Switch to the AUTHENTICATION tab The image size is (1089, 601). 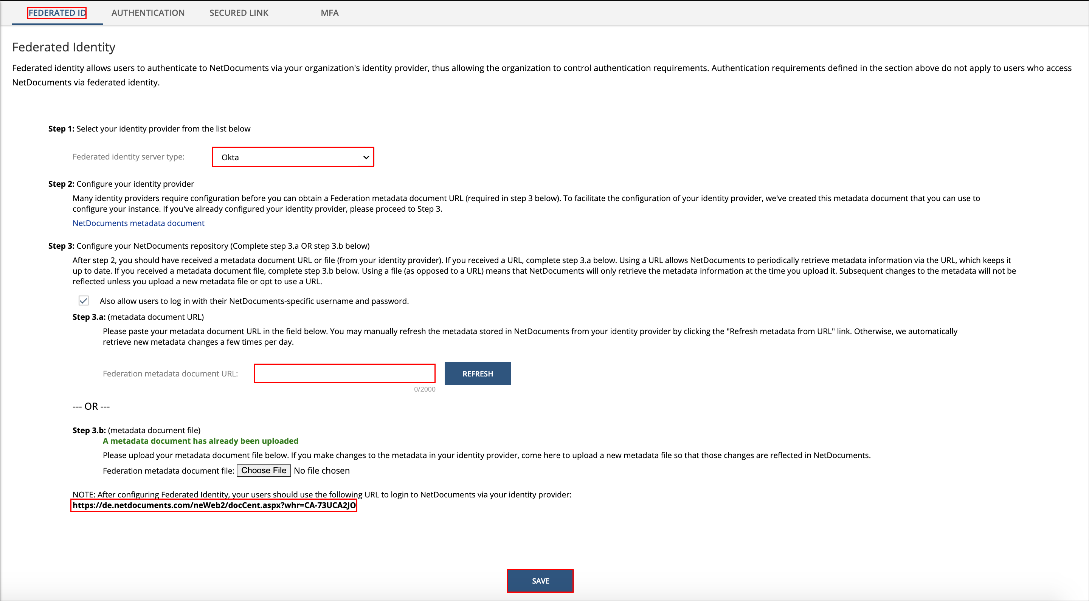click(x=148, y=13)
